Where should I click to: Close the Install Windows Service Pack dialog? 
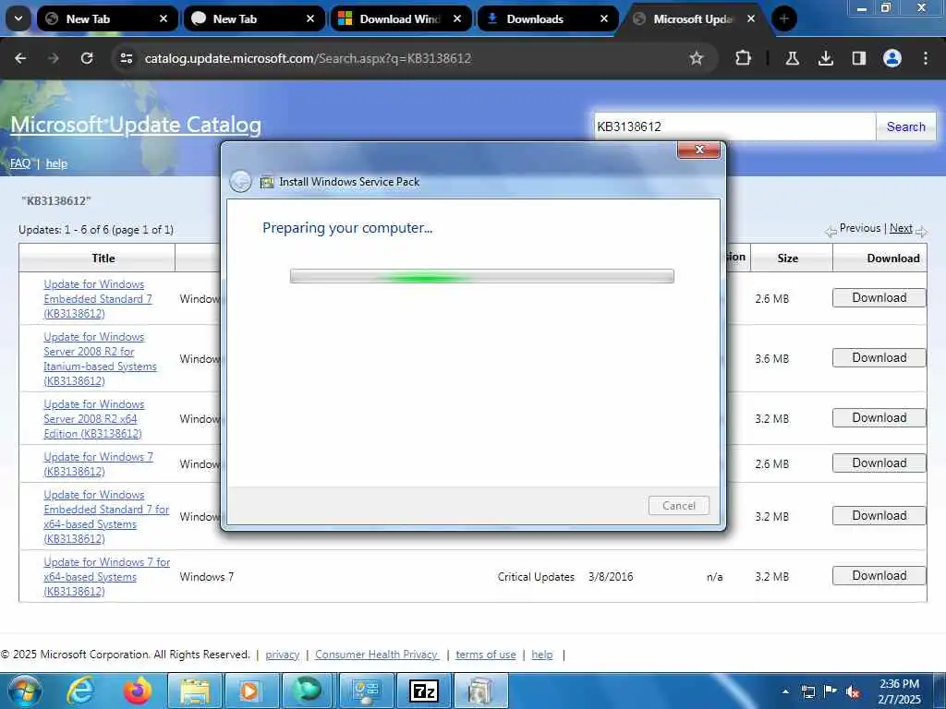698,150
